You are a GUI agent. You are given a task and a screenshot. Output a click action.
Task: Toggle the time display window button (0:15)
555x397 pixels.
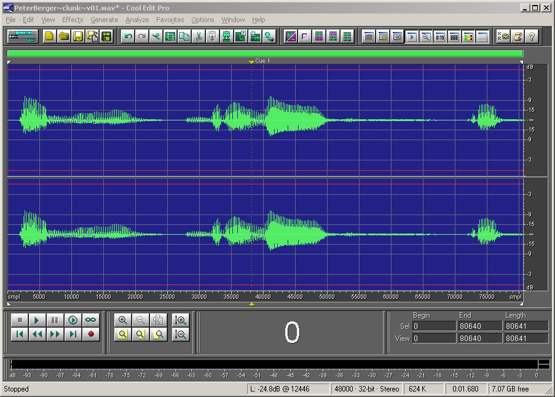[440, 36]
